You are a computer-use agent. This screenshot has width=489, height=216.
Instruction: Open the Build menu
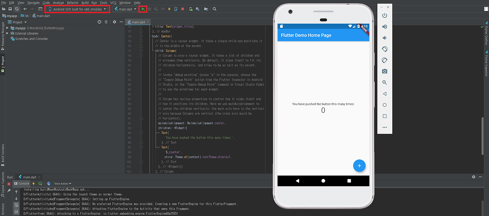coord(85,3)
